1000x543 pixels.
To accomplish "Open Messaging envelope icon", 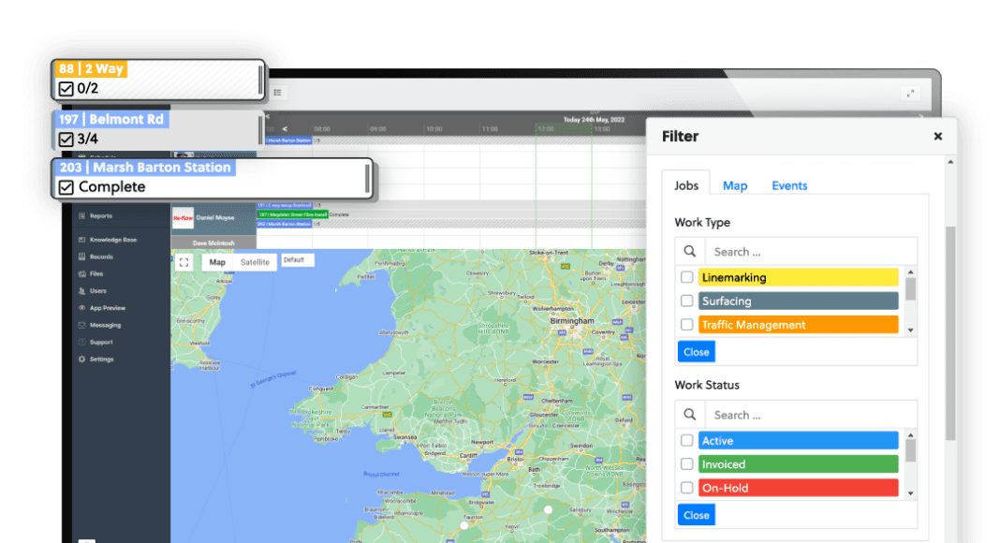I will [82, 325].
